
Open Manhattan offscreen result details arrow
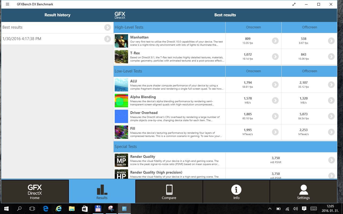331,41
